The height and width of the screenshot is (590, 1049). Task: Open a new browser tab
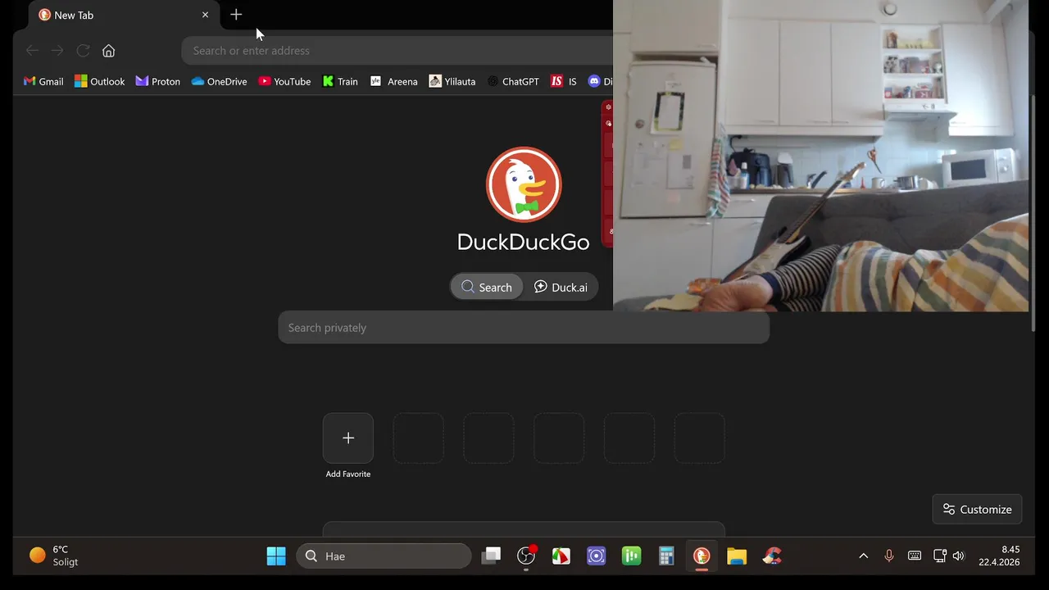click(x=236, y=15)
